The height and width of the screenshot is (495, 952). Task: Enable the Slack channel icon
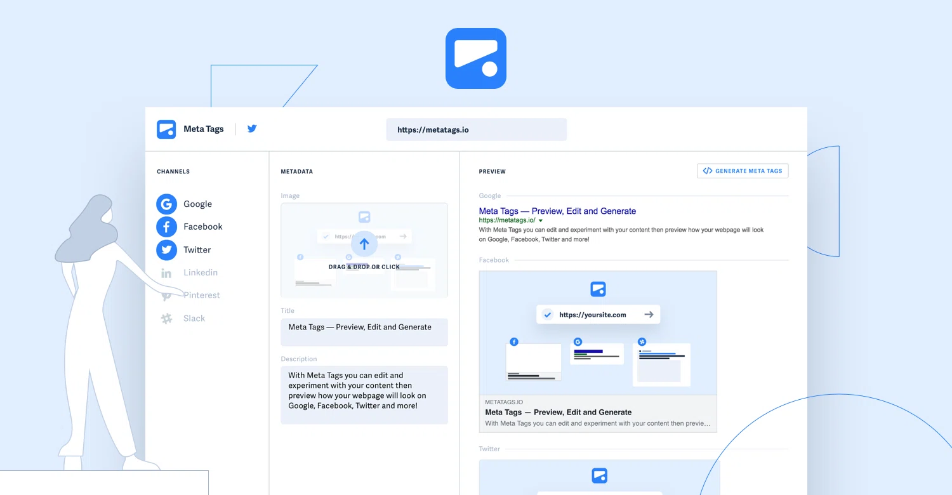click(166, 319)
